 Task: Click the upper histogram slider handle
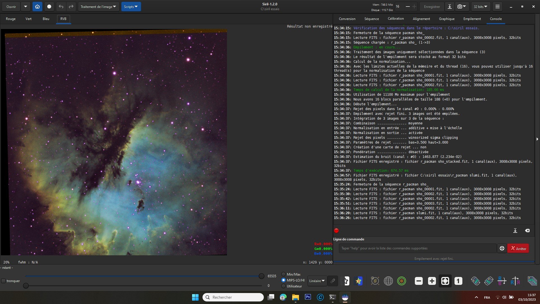click(261, 276)
